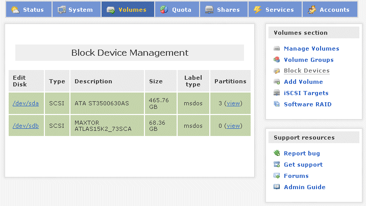The height and width of the screenshot is (206, 366).
Task: Edit the /dev/sdb disk
Action: 26,126
